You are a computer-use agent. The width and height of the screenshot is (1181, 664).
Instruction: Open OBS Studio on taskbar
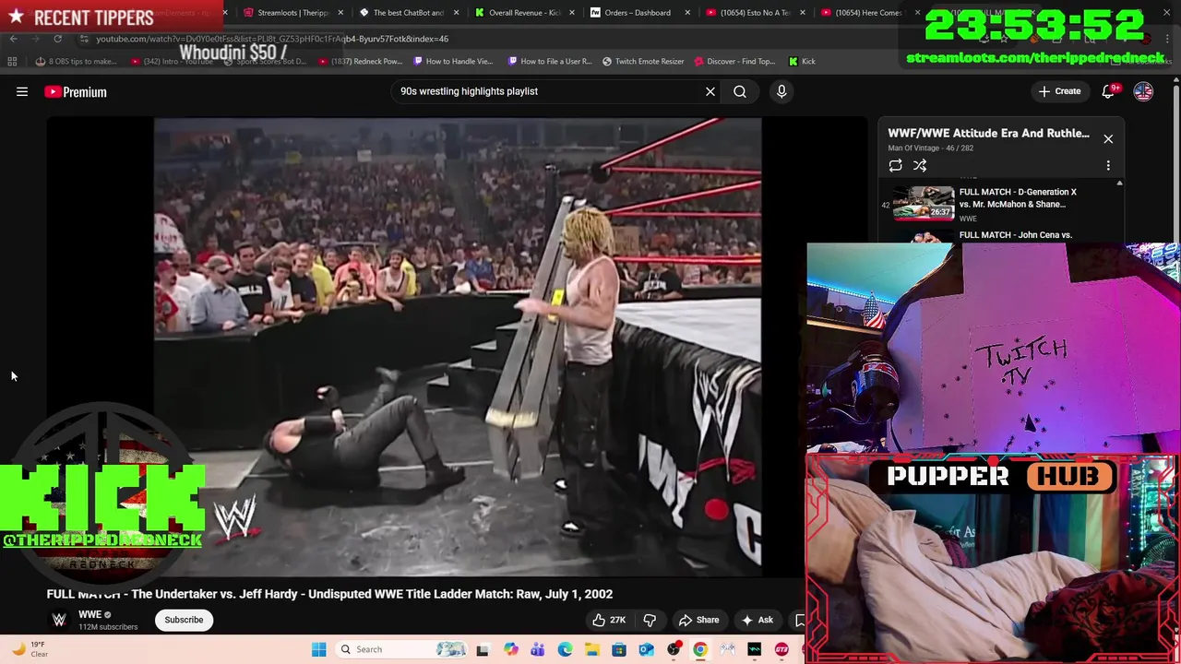coord(674,649)
